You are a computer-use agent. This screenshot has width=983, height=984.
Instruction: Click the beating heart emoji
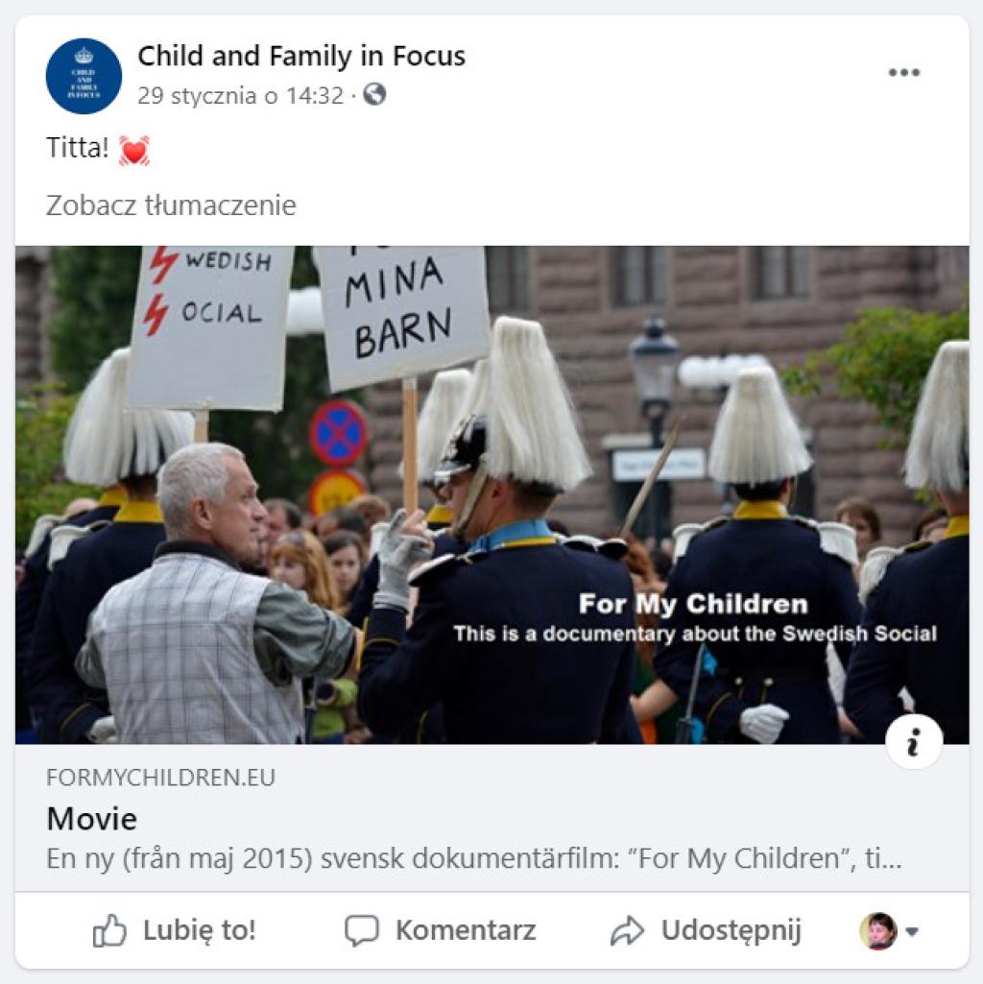(x=134, y=151)
